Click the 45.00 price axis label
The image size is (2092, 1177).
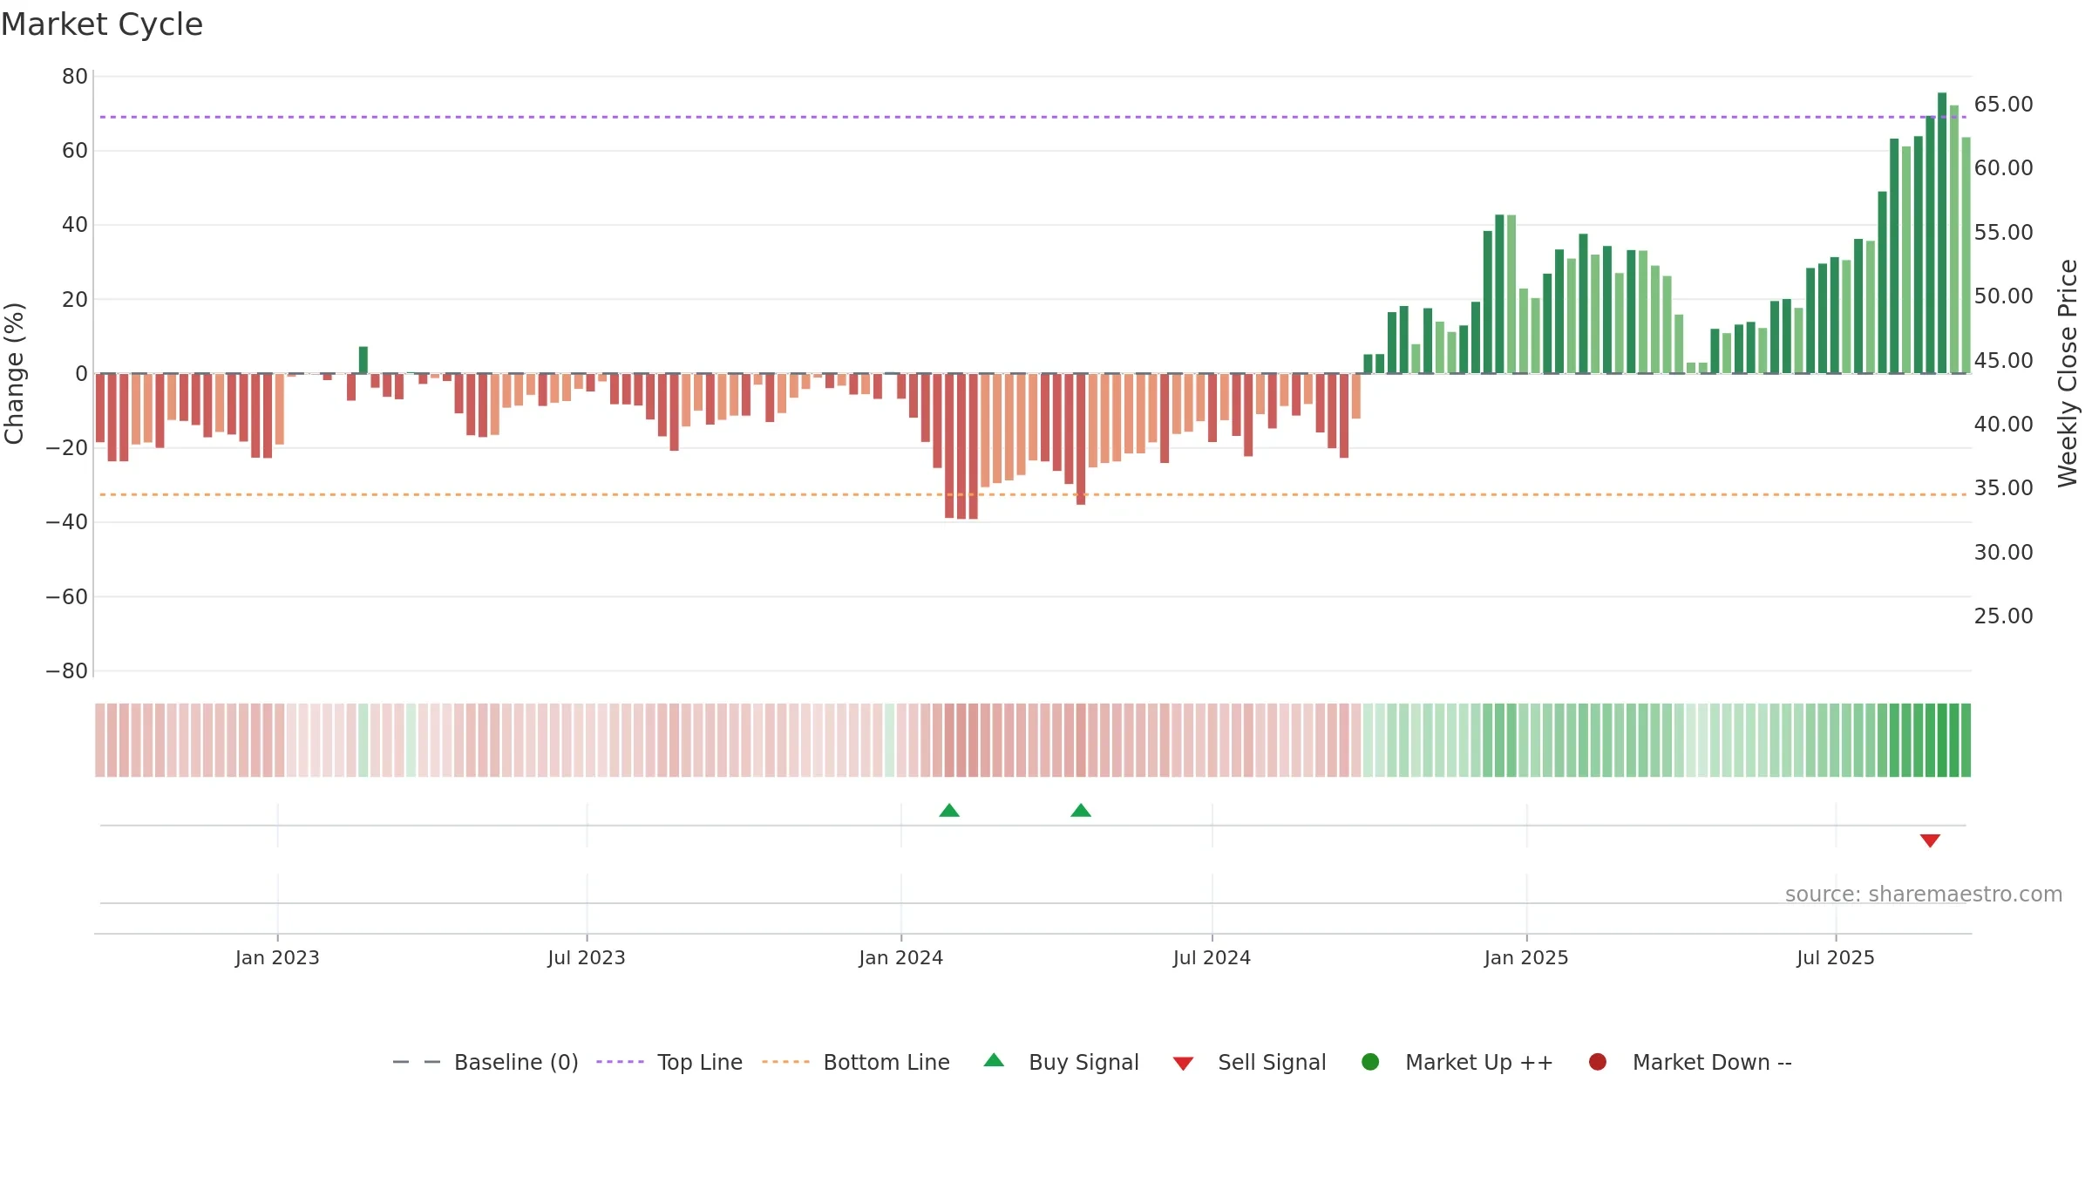point(2003,361)
